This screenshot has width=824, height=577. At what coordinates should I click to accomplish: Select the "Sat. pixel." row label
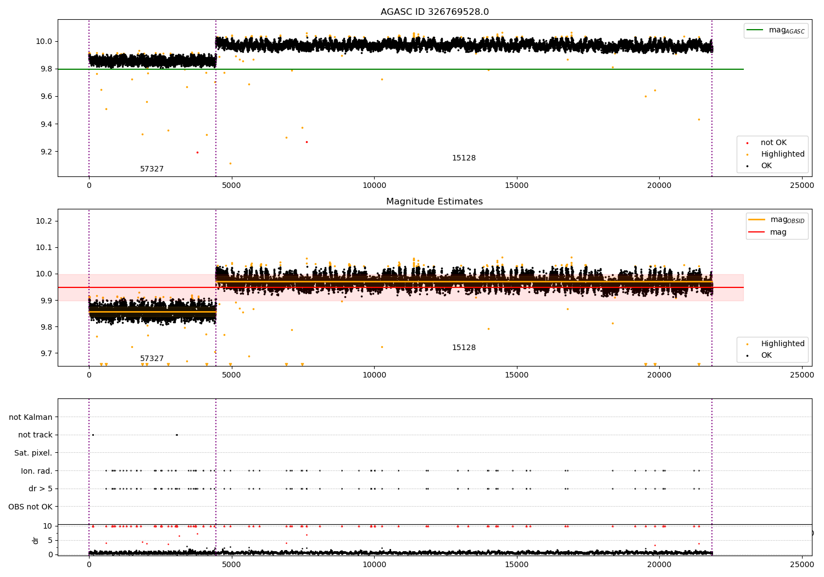pos(34,453)
